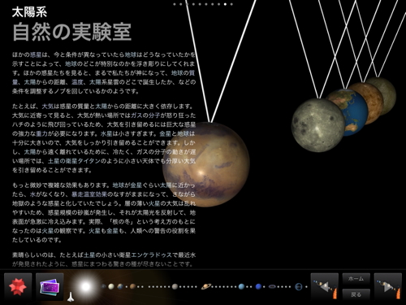
Task: Select the orbit ring object near strip end
Action: click(298, 286)
